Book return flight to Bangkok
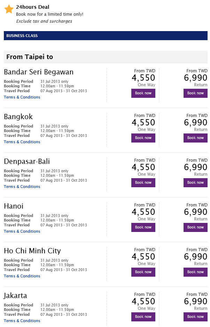The width and height of the screenshot is (210, 327). coord(195,138)
